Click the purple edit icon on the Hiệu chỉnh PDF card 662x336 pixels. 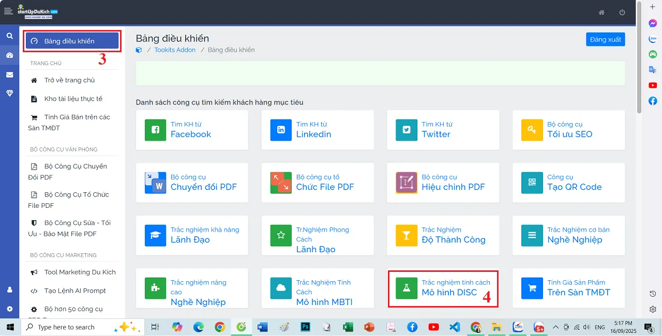click(x=407, y=183)
